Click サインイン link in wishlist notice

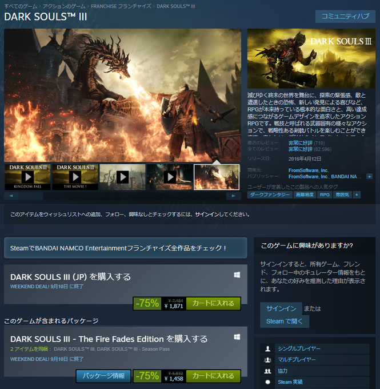click(x=207, y=215)
